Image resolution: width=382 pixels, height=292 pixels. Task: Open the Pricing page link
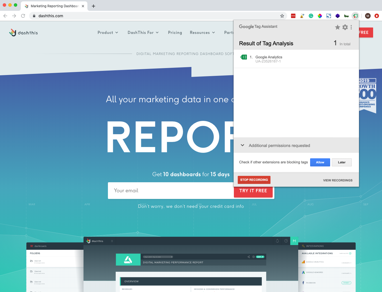175,33
